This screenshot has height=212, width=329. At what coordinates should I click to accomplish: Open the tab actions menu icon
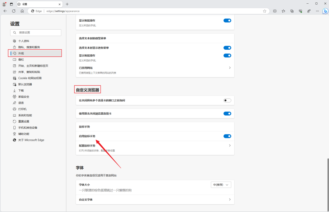pyautogui.click(x=11, y=4)
